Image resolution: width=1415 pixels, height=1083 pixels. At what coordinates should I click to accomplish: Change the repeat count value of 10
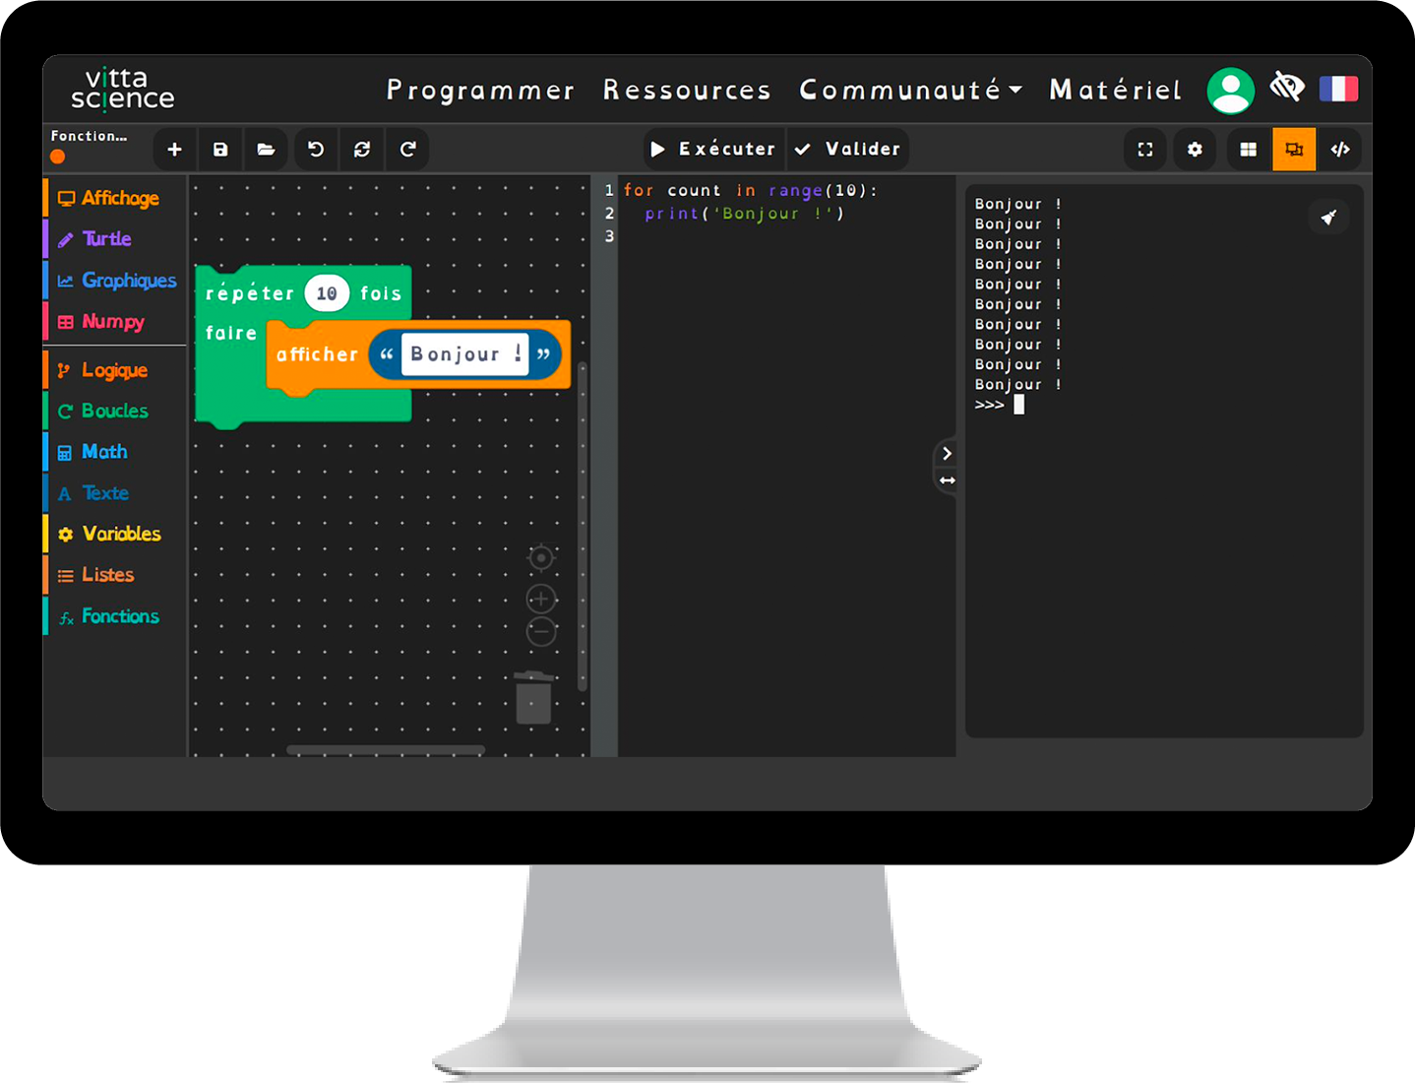(x=328, y=292)
